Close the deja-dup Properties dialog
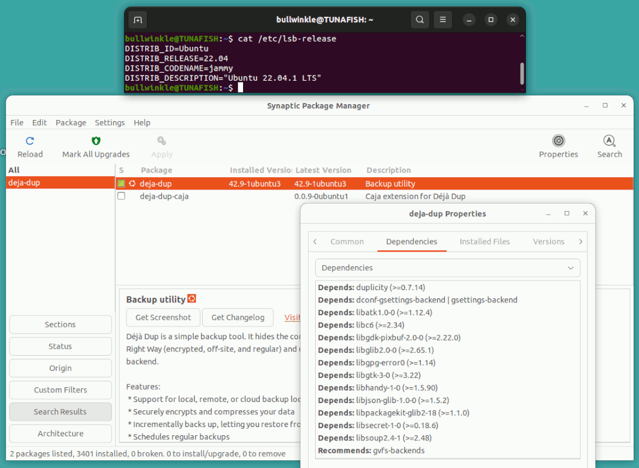The image size is (639, 468). (x=585, y=214)
